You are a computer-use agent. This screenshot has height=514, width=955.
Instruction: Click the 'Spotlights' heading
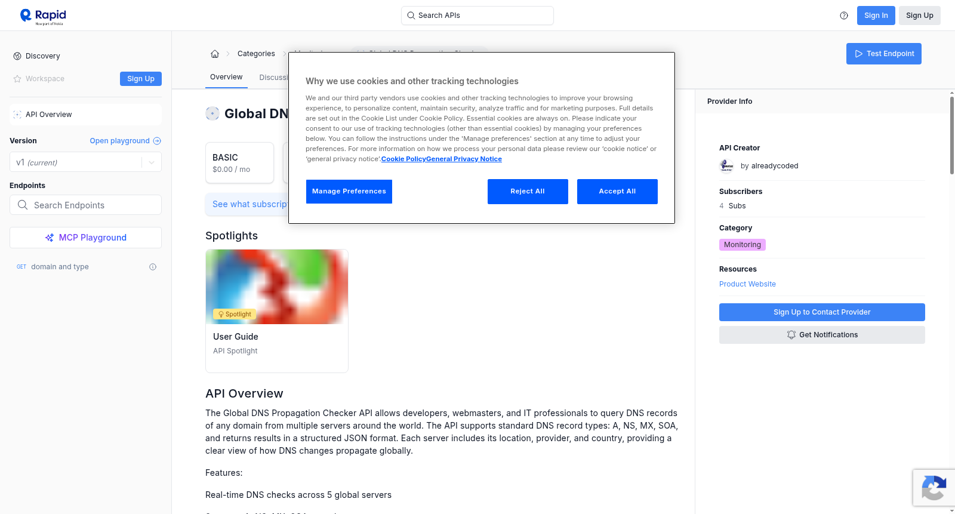[x=232, y=236]
